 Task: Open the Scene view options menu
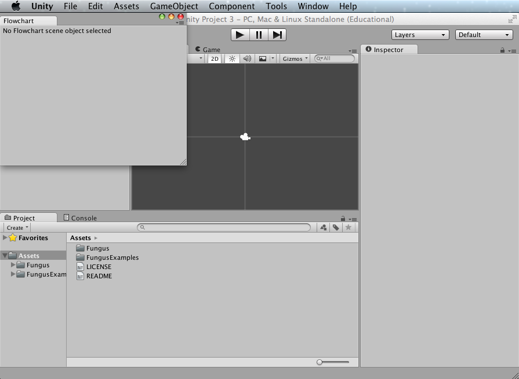pos(353,51)
